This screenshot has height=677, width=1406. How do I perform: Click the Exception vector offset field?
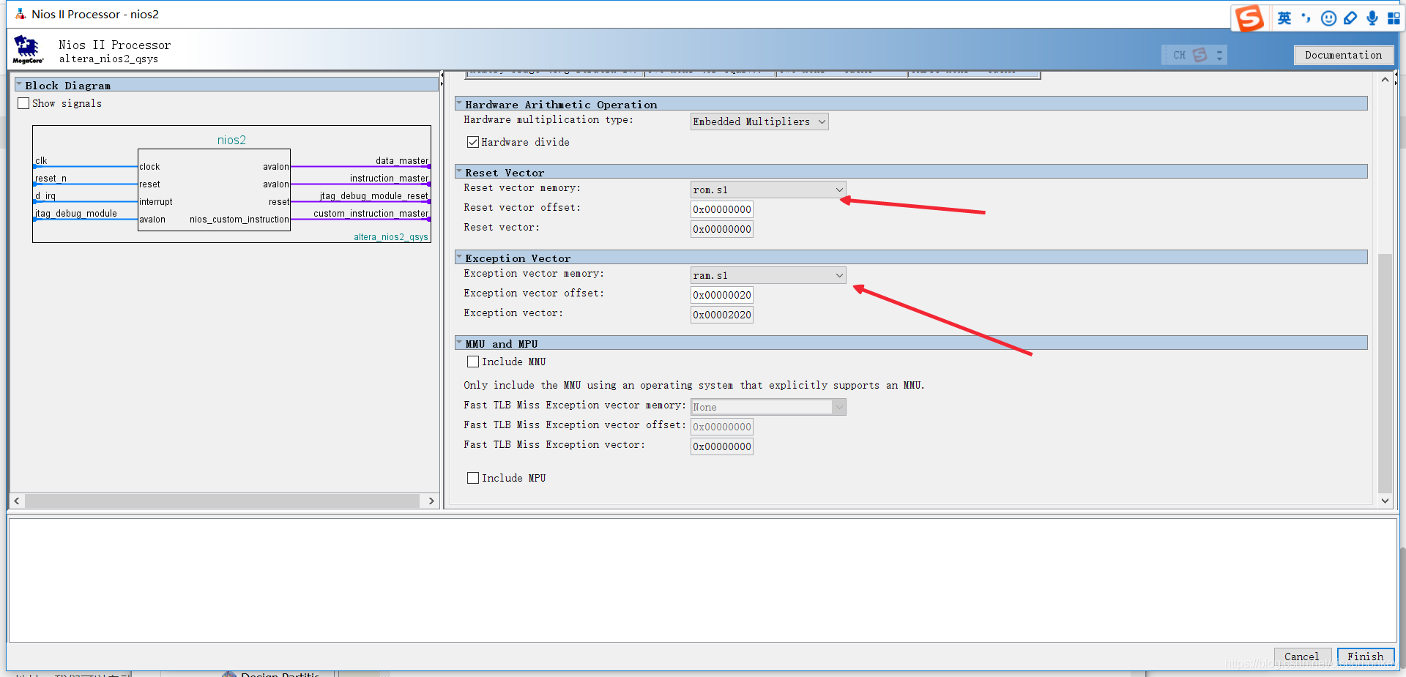722,295
